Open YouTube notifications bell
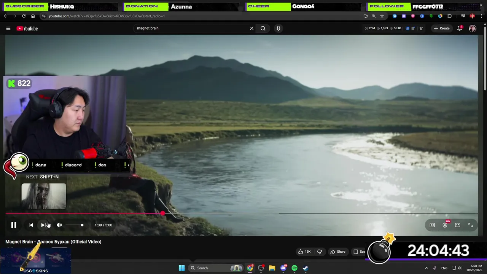 [460, 28]
